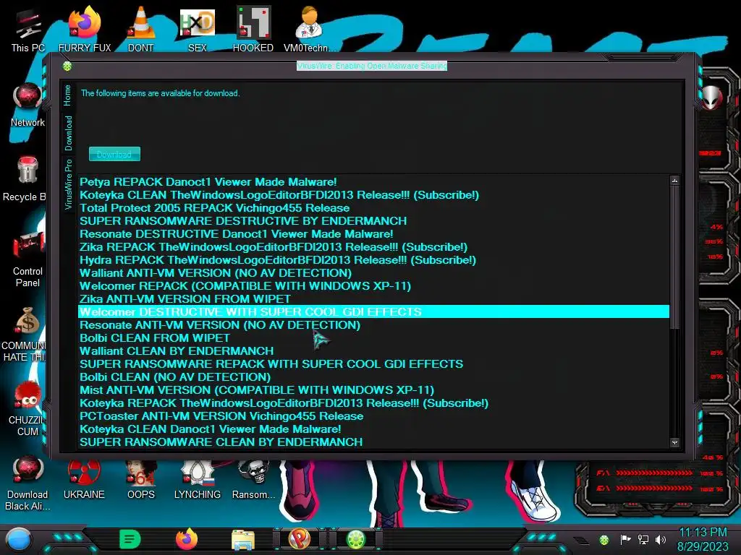
Task: Open the OOPS desktop icon
Action: (141, 479)
